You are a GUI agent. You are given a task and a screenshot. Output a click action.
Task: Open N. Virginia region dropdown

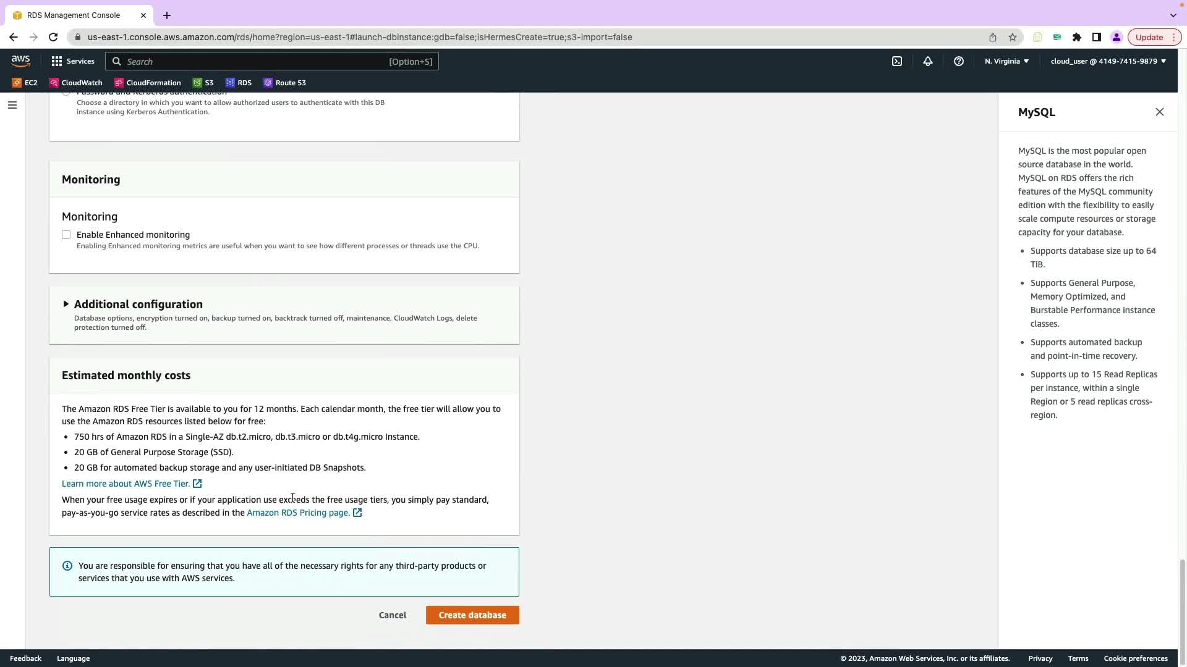pos(1006,61)
